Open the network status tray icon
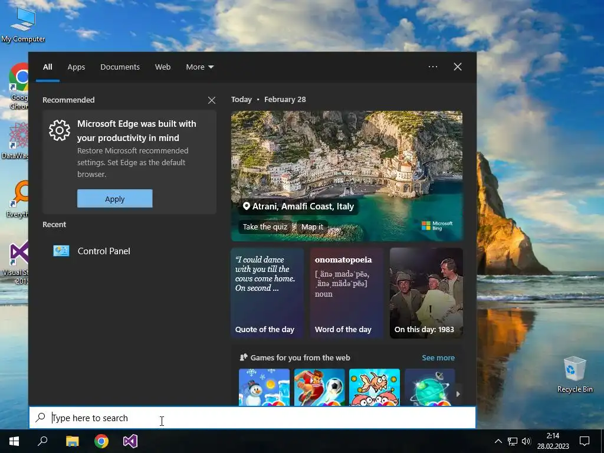Screen dimensions: 604x453 pos(513,441)
